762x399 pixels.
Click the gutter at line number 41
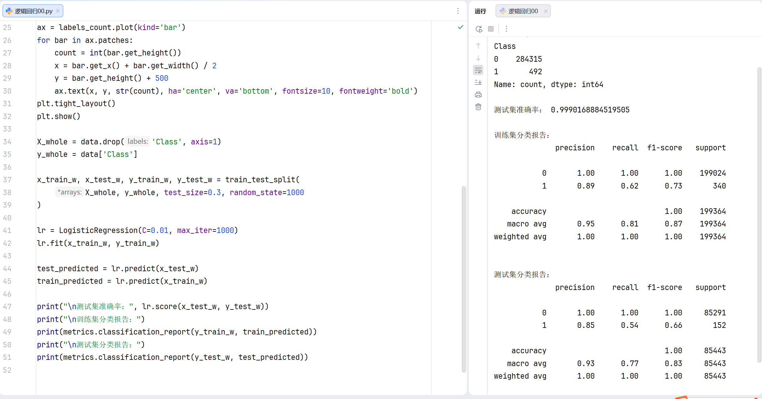(8, 231)
